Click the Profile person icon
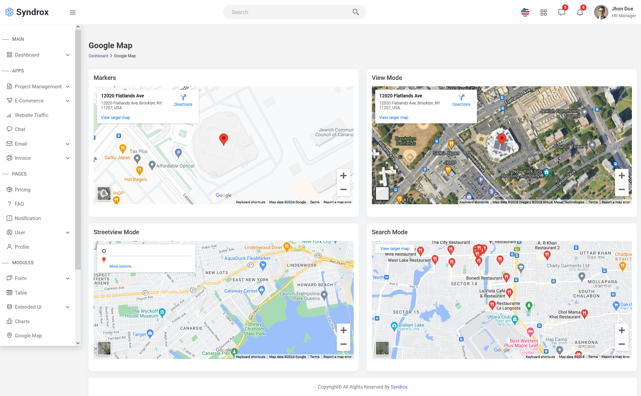This screenshot has width=641, height=396. pos(9,247)
